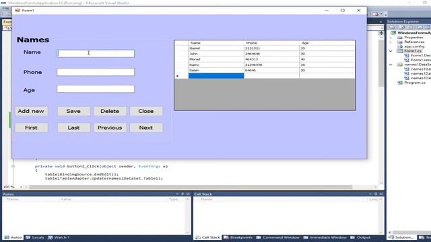The height and width of the screenshot is (242, 431).
Task: Click the Program.cs C# file icon
Action: coord(400,83)
